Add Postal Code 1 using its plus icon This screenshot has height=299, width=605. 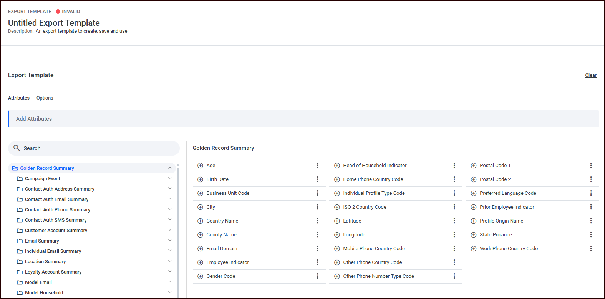[474, 166]
